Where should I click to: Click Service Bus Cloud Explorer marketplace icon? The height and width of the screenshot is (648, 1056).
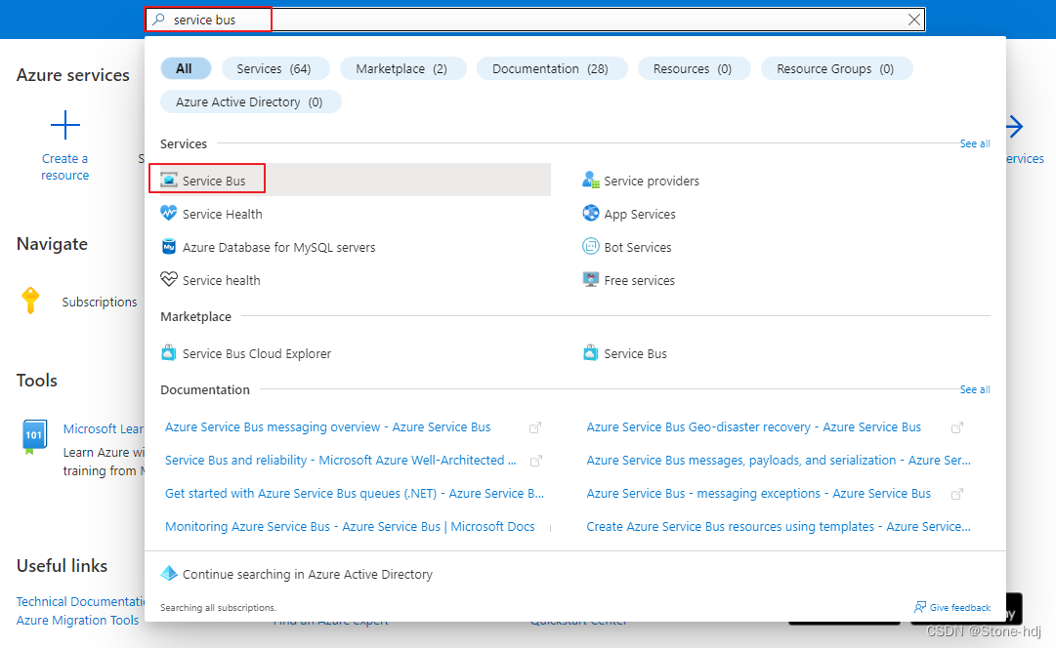pyautogui.click(x=168, y=352)
